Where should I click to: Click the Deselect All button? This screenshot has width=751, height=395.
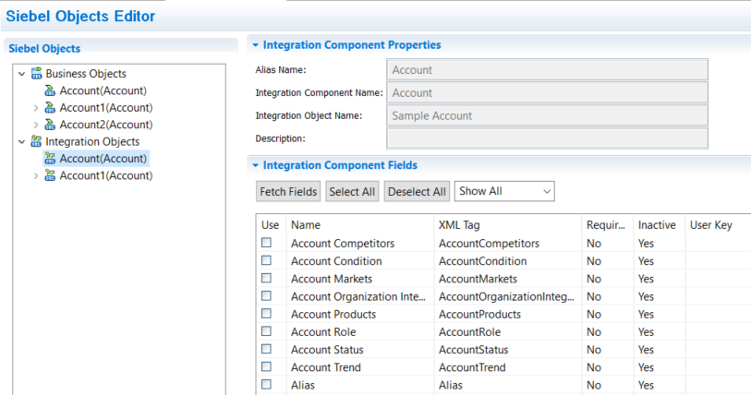(417, 192)
